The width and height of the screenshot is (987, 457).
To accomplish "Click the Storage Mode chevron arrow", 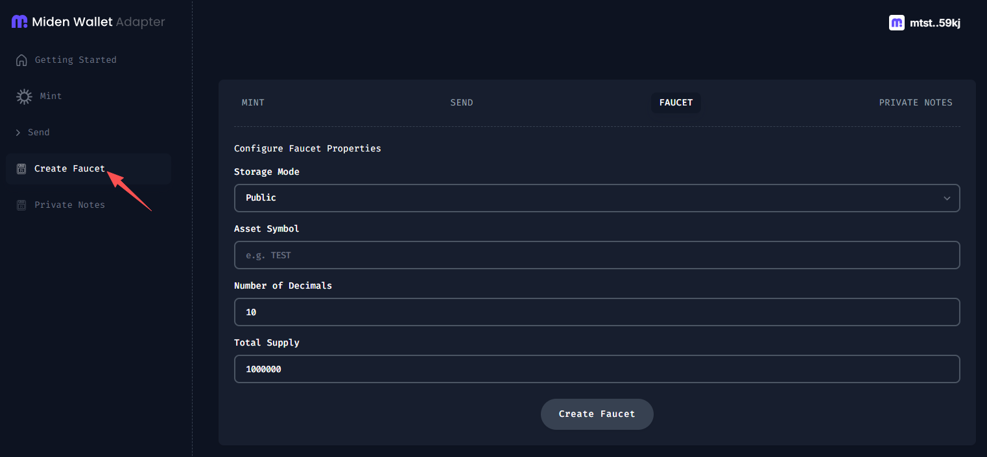I will point(947,198).
